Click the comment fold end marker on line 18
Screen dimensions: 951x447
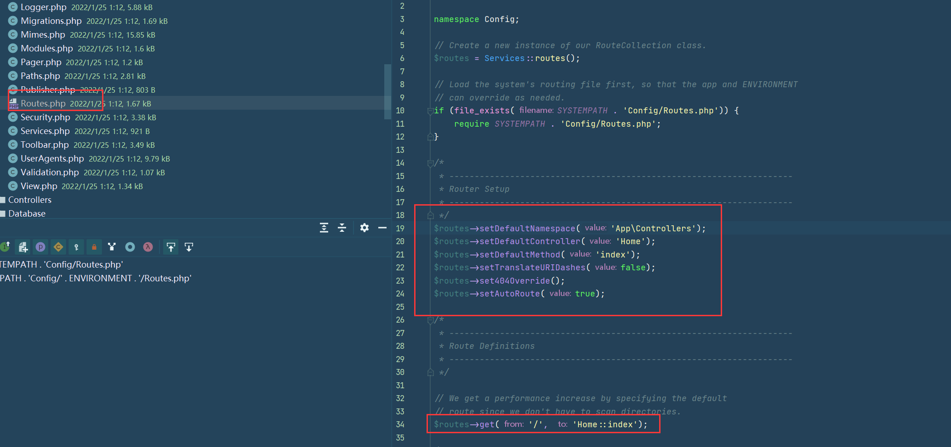430,215
